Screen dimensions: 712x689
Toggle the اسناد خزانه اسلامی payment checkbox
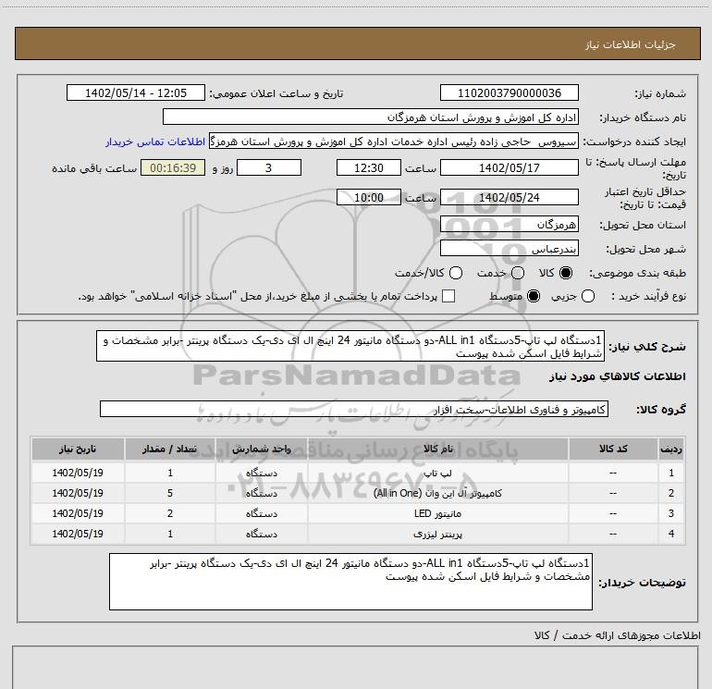pyautogui.click(x=448, y=296)
